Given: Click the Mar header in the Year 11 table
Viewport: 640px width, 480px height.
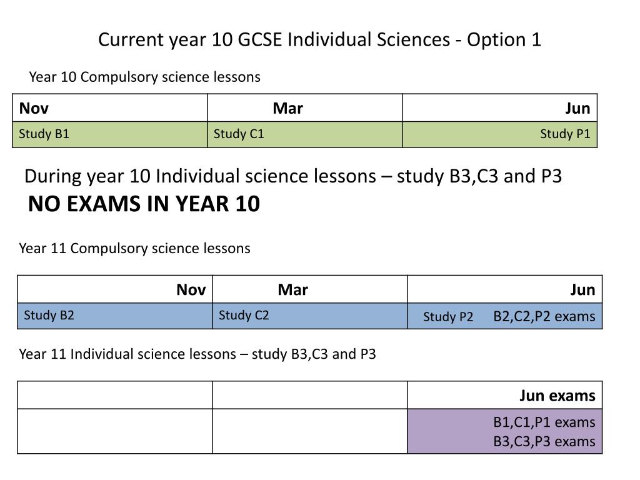Looking at the screenshot, I should 292,290.
